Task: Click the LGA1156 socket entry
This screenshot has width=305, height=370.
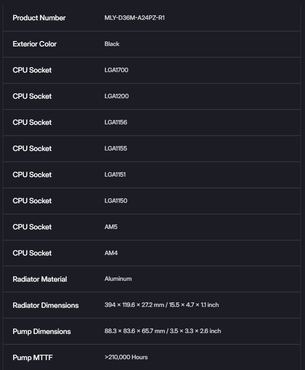Action: [116, 122]
